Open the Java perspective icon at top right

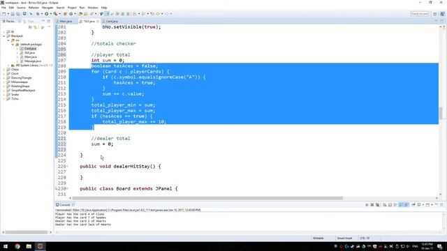click(x=442, y=14)
